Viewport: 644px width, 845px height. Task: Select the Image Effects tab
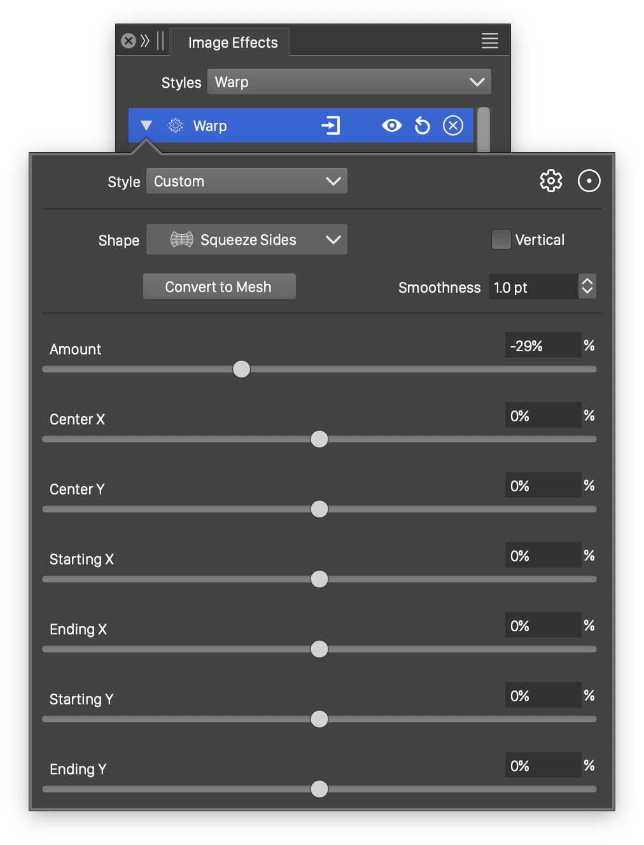[x=233, y=43]
